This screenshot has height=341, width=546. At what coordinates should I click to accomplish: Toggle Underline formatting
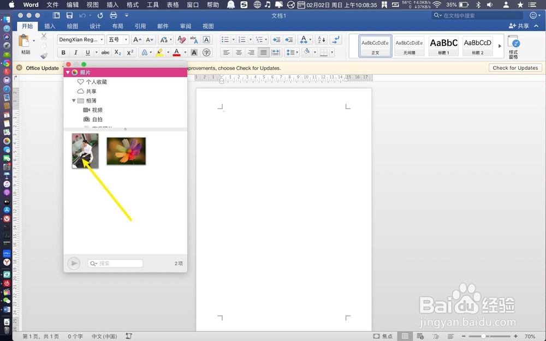click(88, 52)
